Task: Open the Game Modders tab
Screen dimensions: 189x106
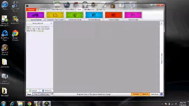Action: 57,9
